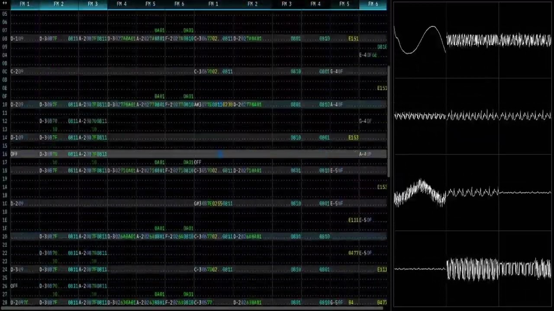Click the G#3 note in row 1C
Image resolution: width=554 pixels, height=311 pixels.
click(x=198, y=203)
